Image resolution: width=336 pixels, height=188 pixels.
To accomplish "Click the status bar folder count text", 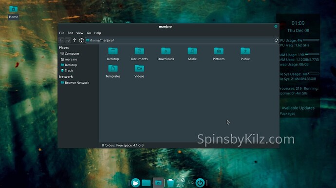I will click(123, 145).
